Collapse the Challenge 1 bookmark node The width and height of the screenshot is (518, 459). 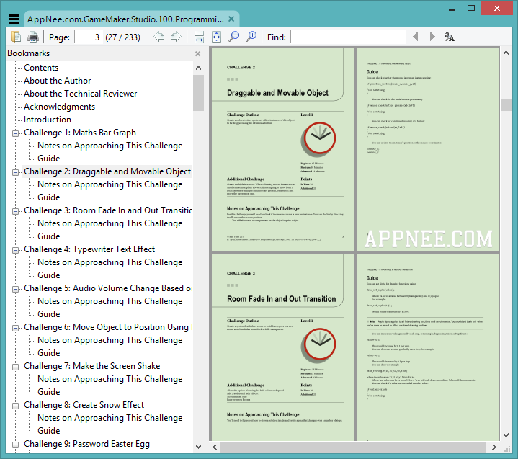click(15, 133)
